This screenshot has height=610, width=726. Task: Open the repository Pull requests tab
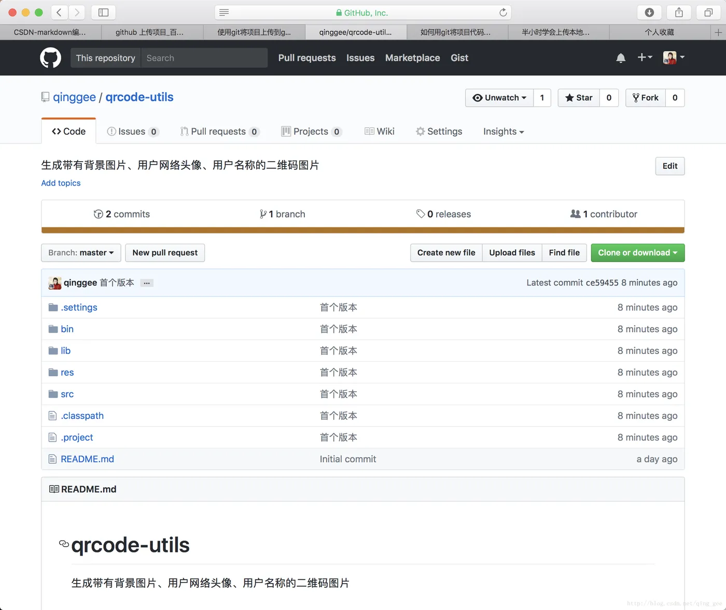[220, 132]
